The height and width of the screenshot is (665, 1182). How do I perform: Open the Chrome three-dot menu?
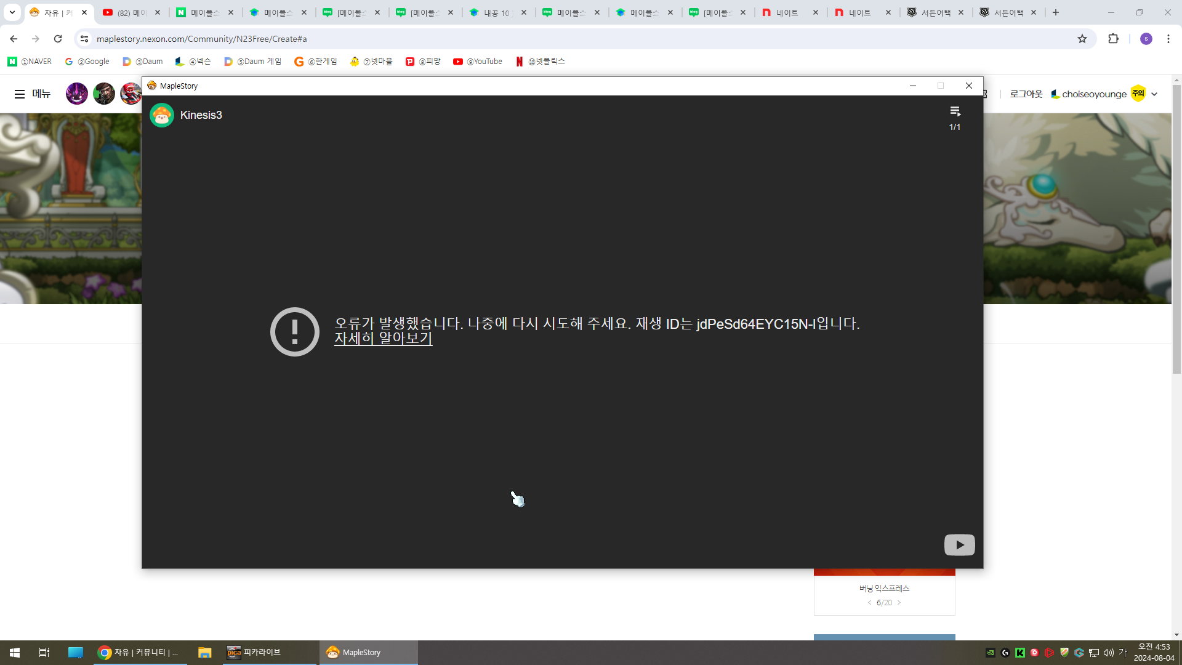1168,39
